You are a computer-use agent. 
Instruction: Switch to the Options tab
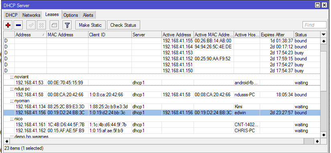pos(71,15)
